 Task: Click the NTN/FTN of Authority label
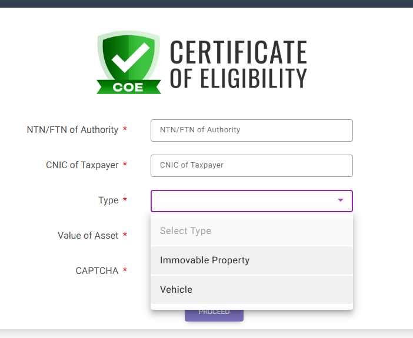coord(72,130)
